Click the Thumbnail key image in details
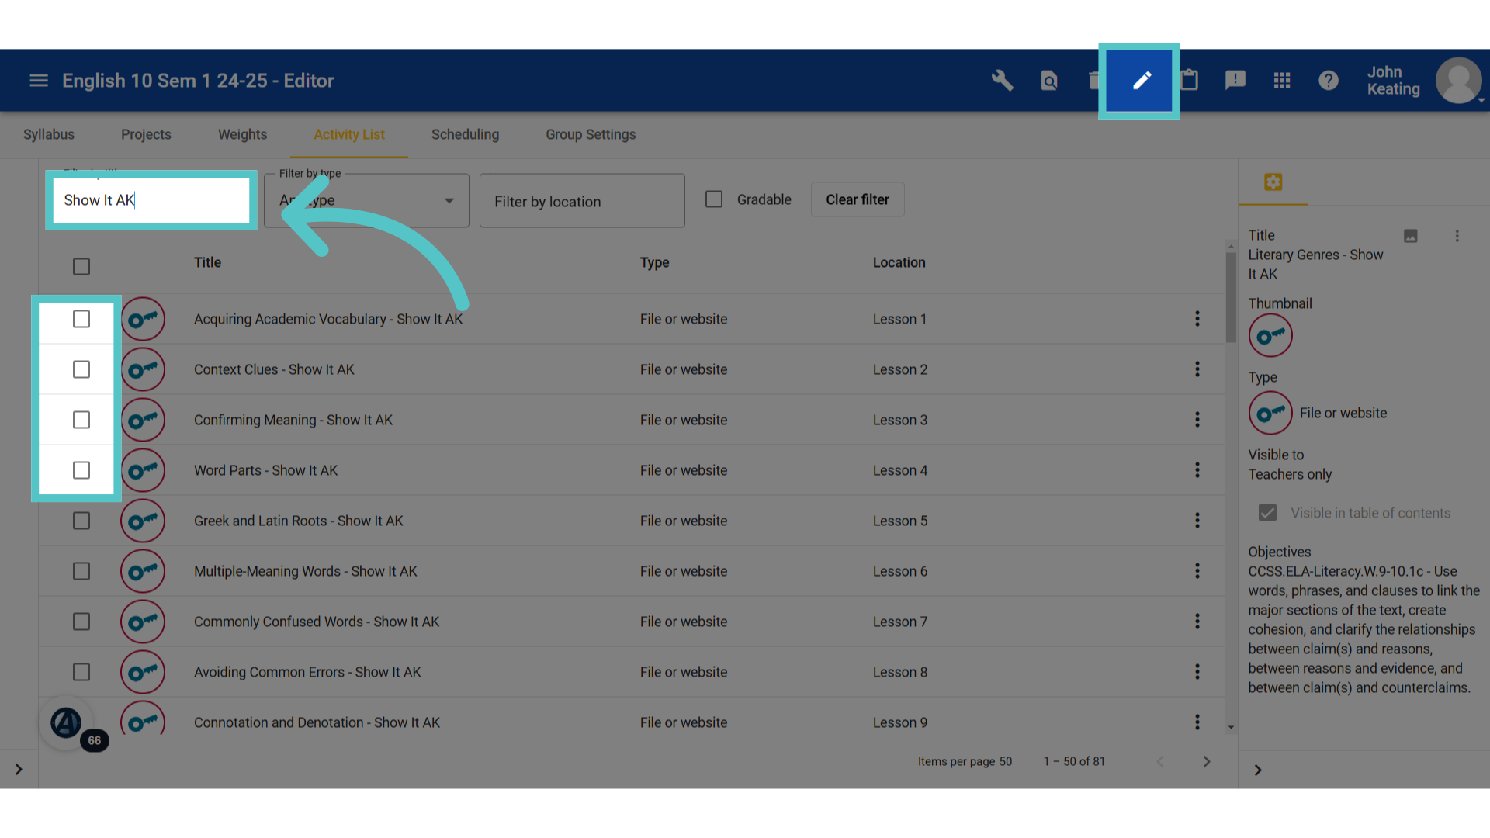The image size is (1490, 838). pos(1270,335)
